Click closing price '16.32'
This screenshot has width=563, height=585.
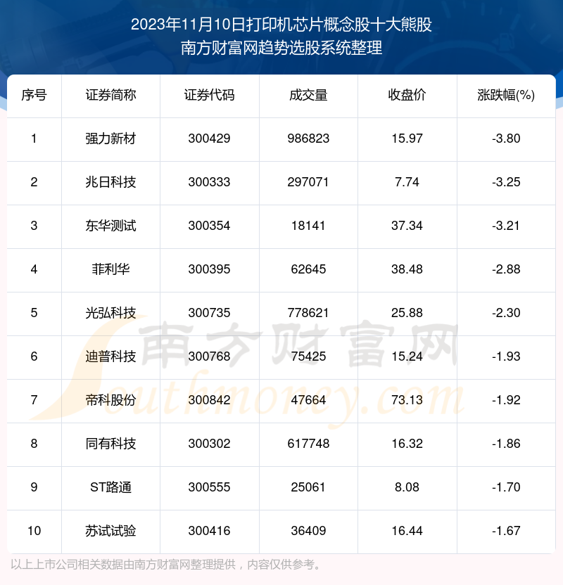[x=407, y=444]
